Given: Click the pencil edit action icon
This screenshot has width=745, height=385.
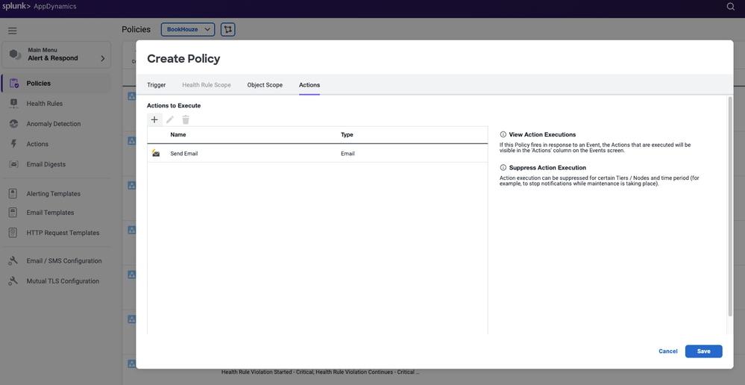Looking at the screenshot, I should [x=170, y=120].
